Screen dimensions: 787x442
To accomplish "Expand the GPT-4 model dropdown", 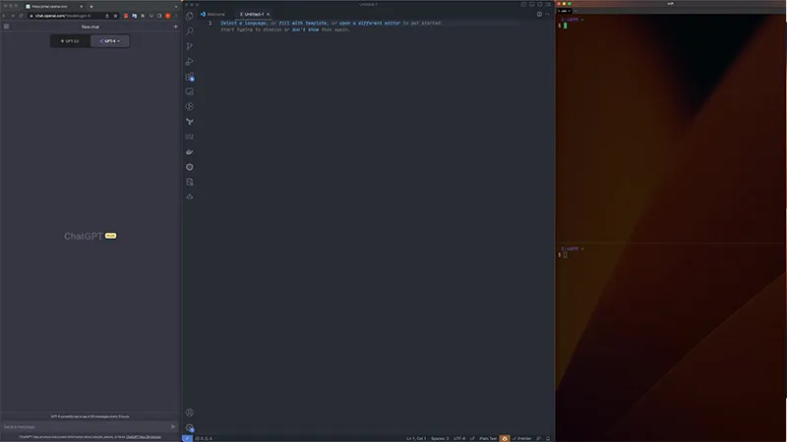I will click(109, 41).
